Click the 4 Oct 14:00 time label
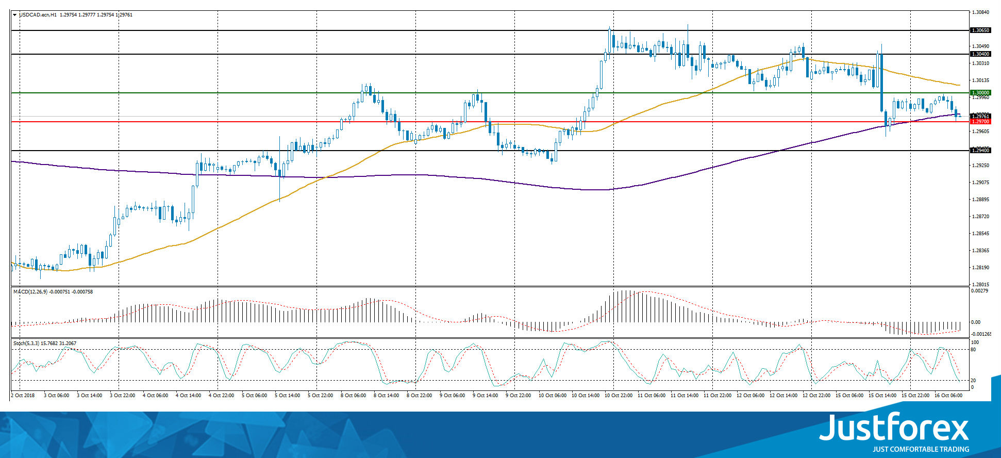The width and height of the screenshot is (1001, 458). (189, 396)
